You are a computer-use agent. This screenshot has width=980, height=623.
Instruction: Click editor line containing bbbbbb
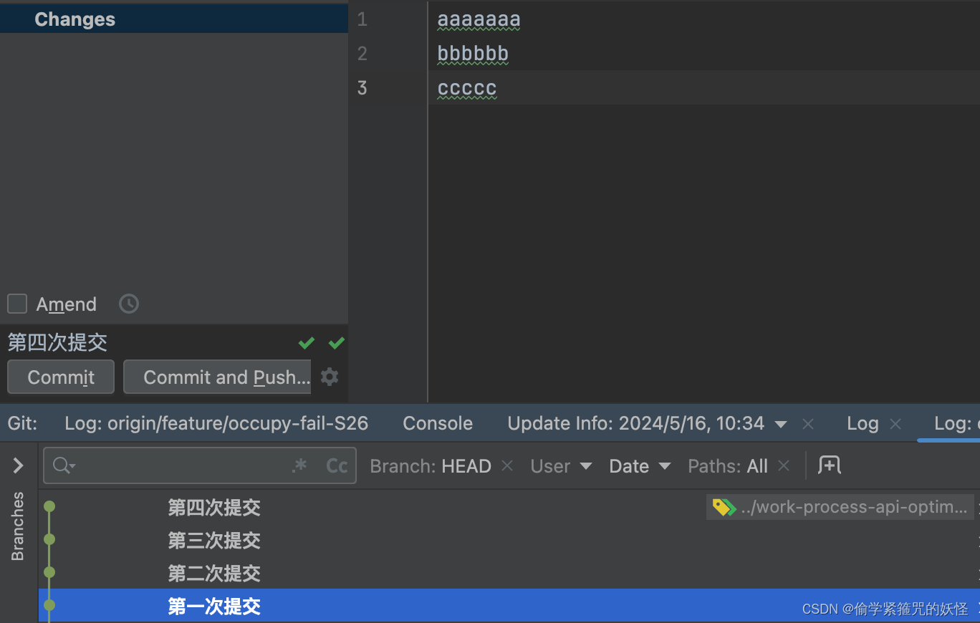[x=473, y=54]
